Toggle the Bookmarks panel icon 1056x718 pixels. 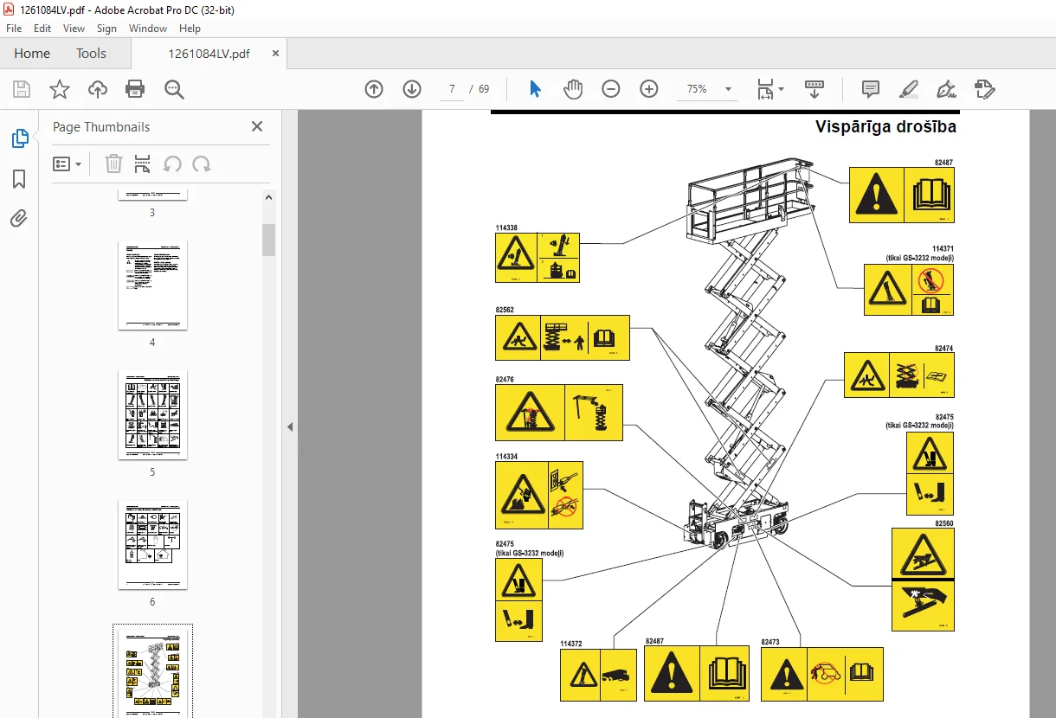pyautogui.click(x=19, y=179)
